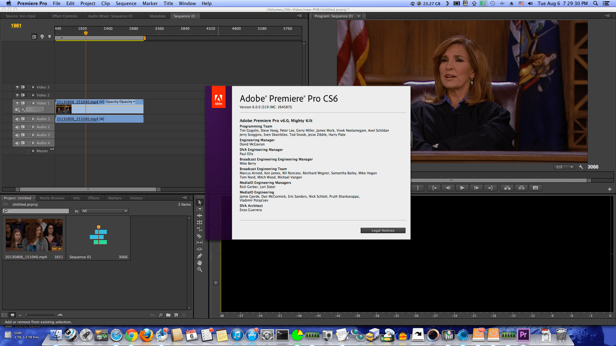Open the Program monitor wrench settings
This screenshot has width=616, height=346.
click(x=581, y=167)
